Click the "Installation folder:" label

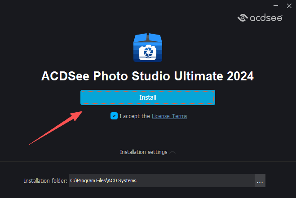45,181
